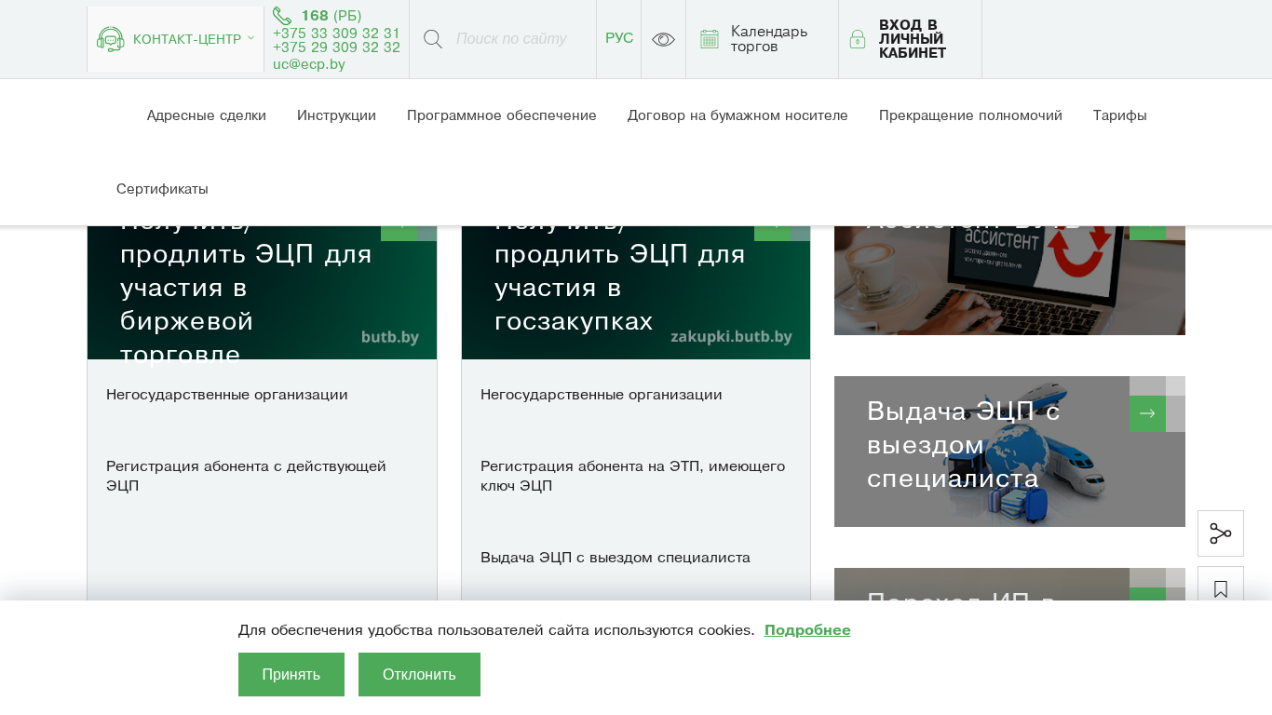Viewport: 1272px width, 715px height.
Task: Open Календарь торгов link
Action: pyautogui.click(x=769, y=39)
